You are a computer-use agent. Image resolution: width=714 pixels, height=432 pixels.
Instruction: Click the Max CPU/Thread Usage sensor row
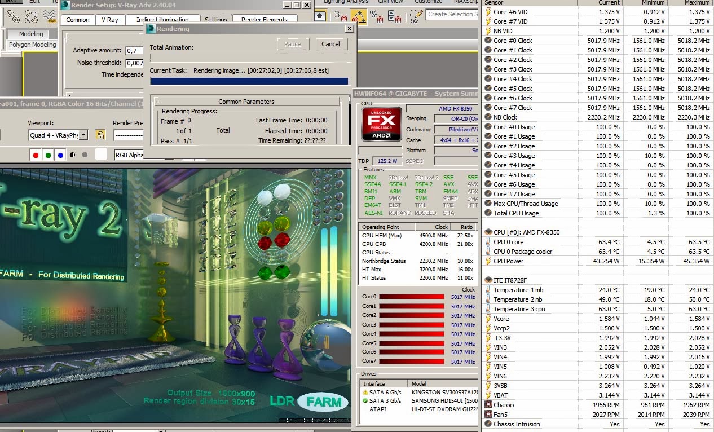click(597, 204)
